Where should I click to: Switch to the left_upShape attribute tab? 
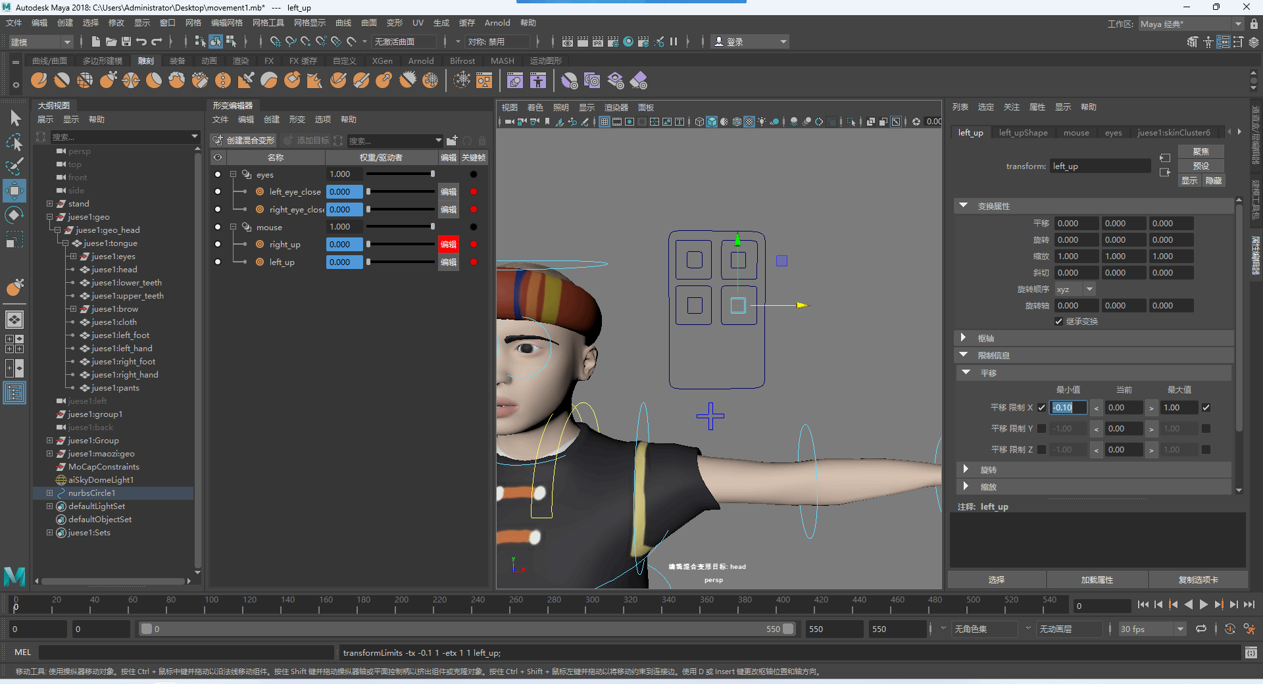[1023, 133]
